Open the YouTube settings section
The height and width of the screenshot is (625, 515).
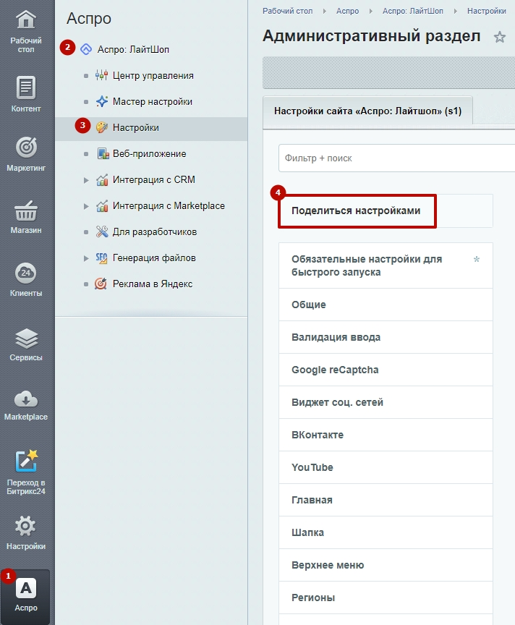click(x=386, y=467)
